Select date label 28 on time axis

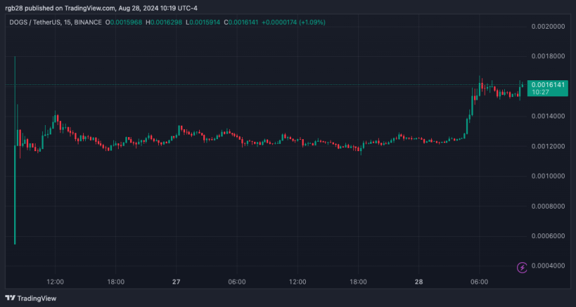418,282
